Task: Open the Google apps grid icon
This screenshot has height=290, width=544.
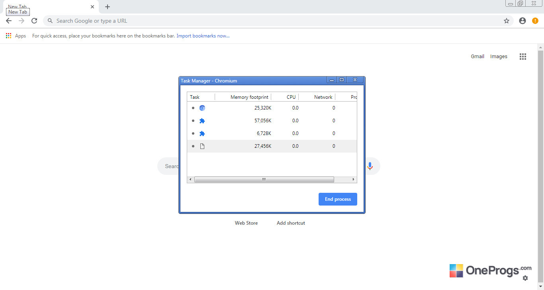Action: click(x=523, y=57)
